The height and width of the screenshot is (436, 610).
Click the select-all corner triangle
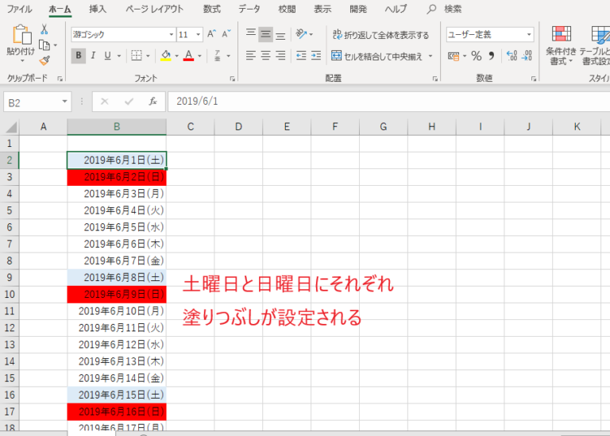(x=11, y=127)
